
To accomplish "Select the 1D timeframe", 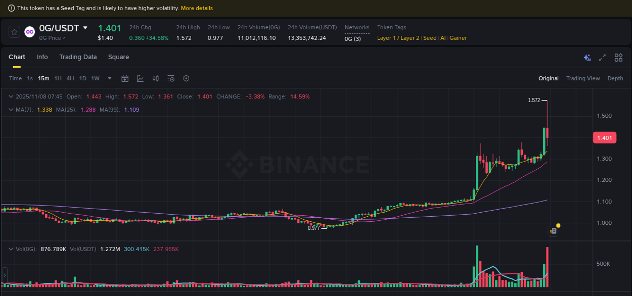I will point(82,78).
